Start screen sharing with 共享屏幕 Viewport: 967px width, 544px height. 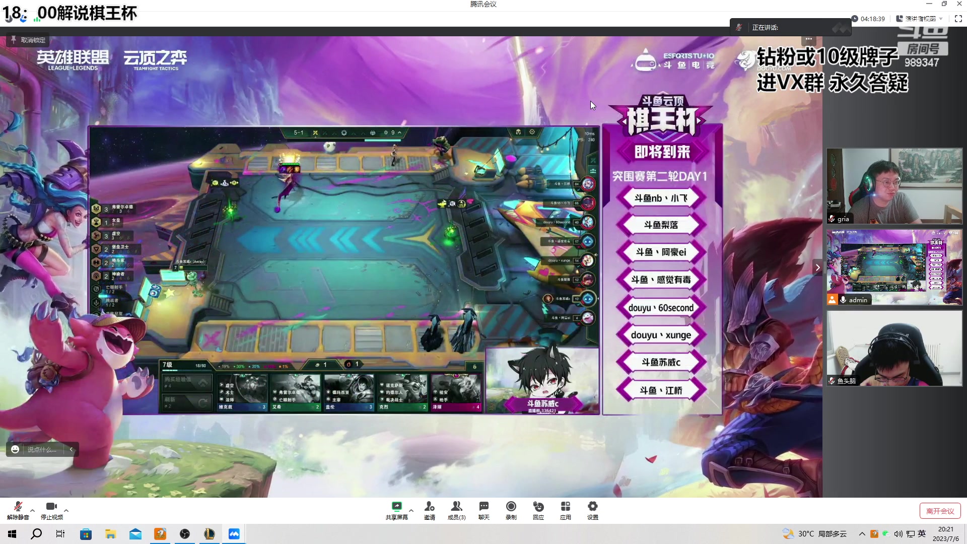point(397,510)
